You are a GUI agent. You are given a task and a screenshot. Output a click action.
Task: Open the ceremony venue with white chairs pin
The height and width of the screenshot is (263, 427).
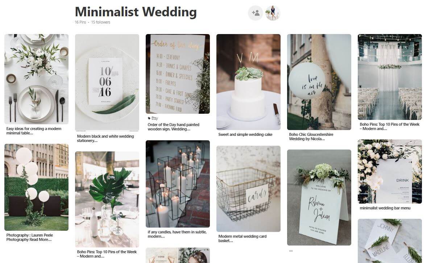pyautogui.click(x=390, y=77)
